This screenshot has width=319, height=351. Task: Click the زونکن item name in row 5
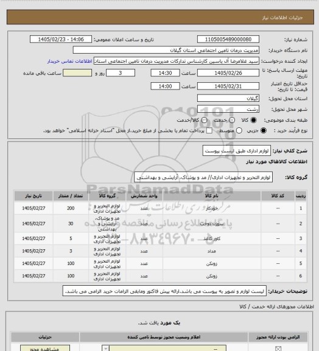coord(212,263)
